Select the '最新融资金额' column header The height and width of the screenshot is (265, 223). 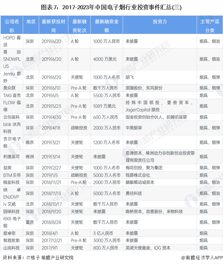[107, 26]
